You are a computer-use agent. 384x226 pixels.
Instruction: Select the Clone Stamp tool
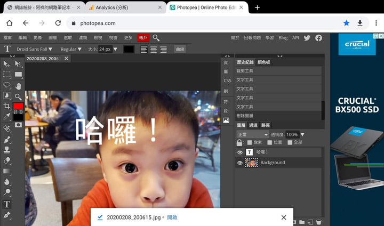pyautogui.click(x=6, y=150)
